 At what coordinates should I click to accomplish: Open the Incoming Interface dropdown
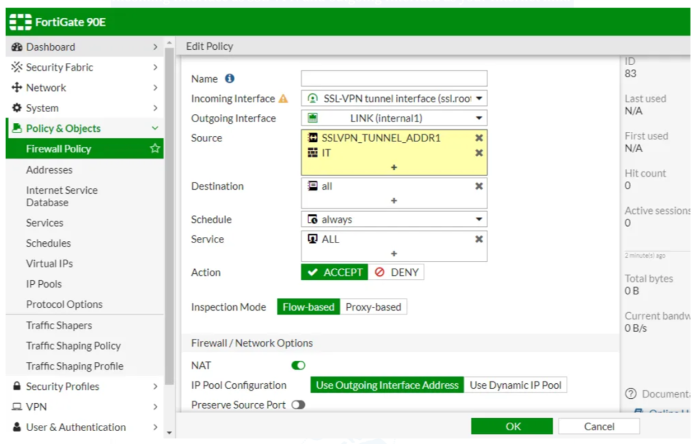click(394, 98)
